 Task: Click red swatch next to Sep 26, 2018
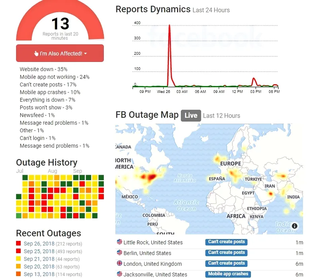point(18,243)
